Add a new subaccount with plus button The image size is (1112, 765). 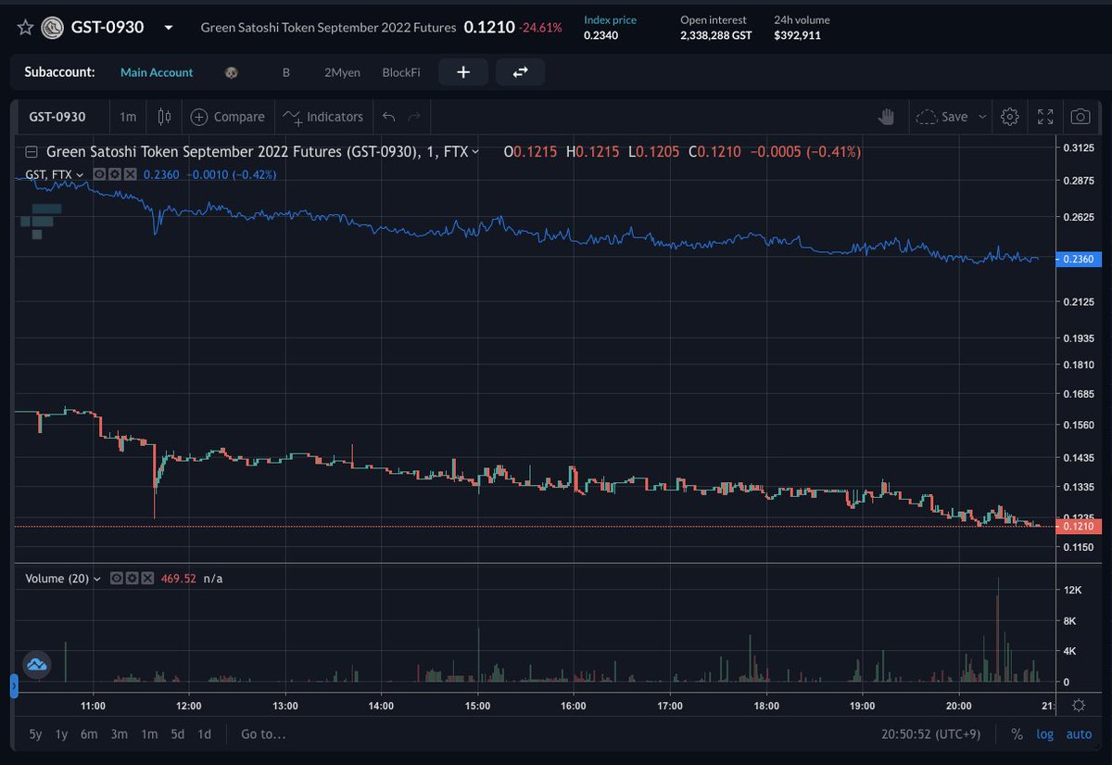(x=463, y=72)
